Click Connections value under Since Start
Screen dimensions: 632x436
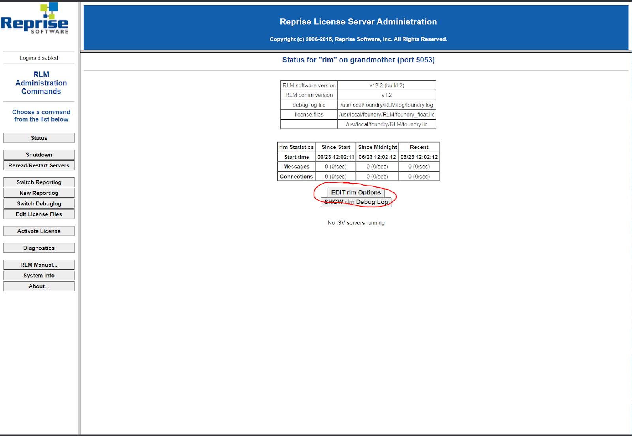[x=336, y=177]
